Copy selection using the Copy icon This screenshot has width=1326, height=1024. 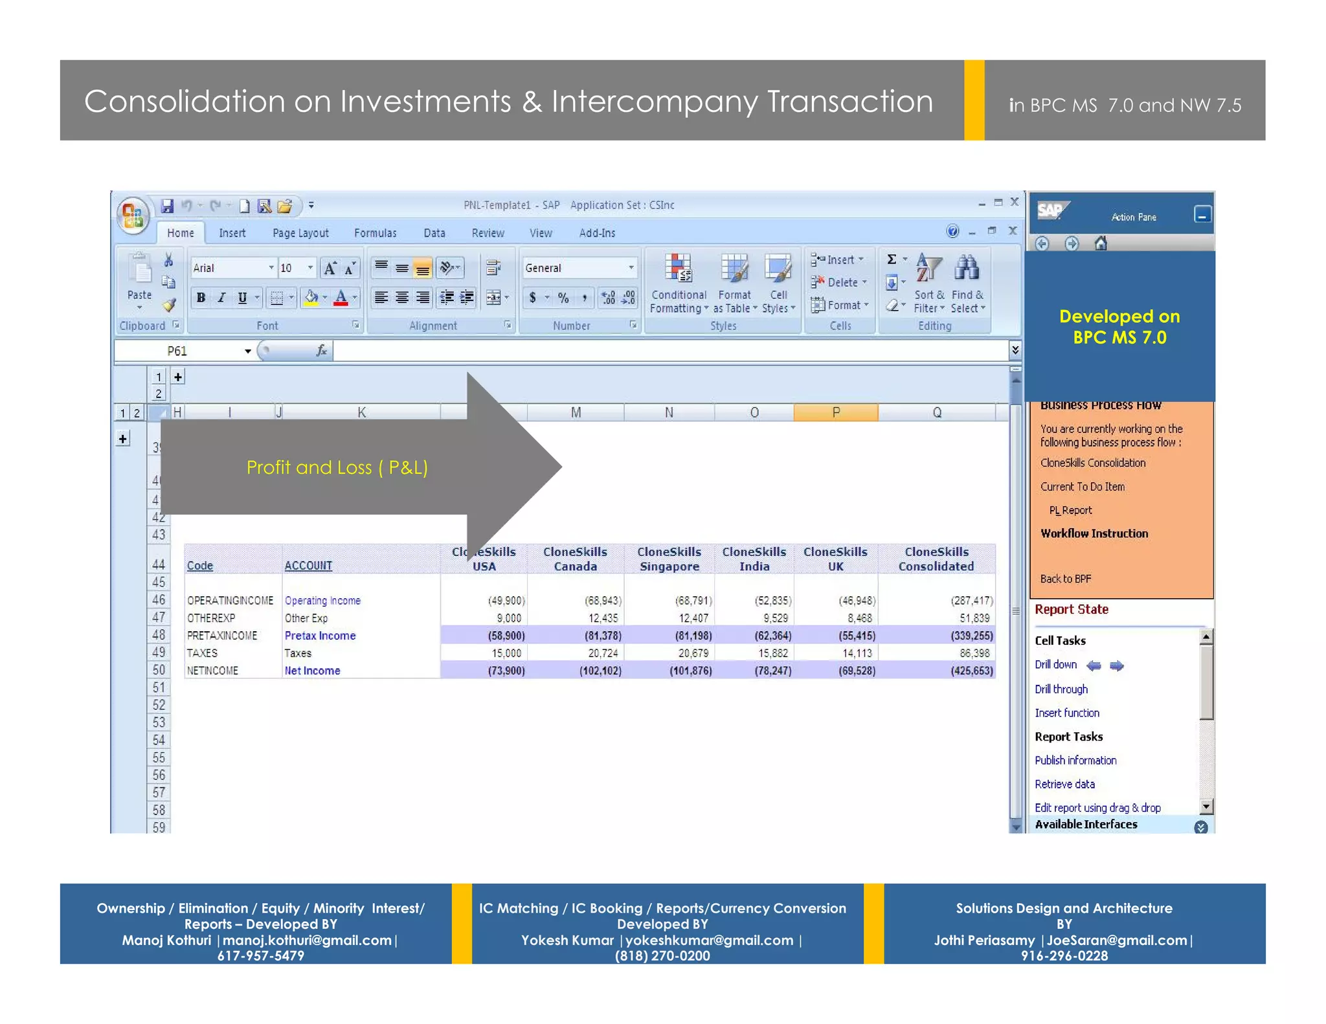(x=168, y=282)
